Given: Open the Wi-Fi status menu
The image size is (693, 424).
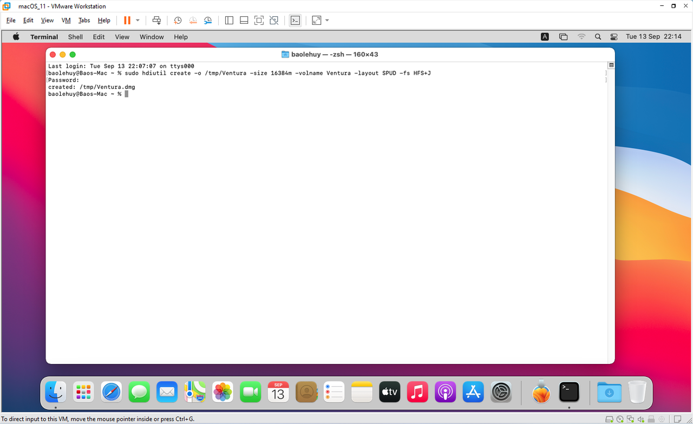Looking at the screenshot, I should point(581,37).
